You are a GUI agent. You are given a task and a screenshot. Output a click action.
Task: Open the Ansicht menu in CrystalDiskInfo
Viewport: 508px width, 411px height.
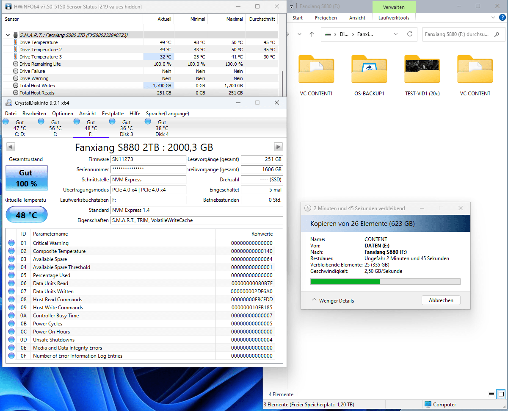(x=88, y=114)
